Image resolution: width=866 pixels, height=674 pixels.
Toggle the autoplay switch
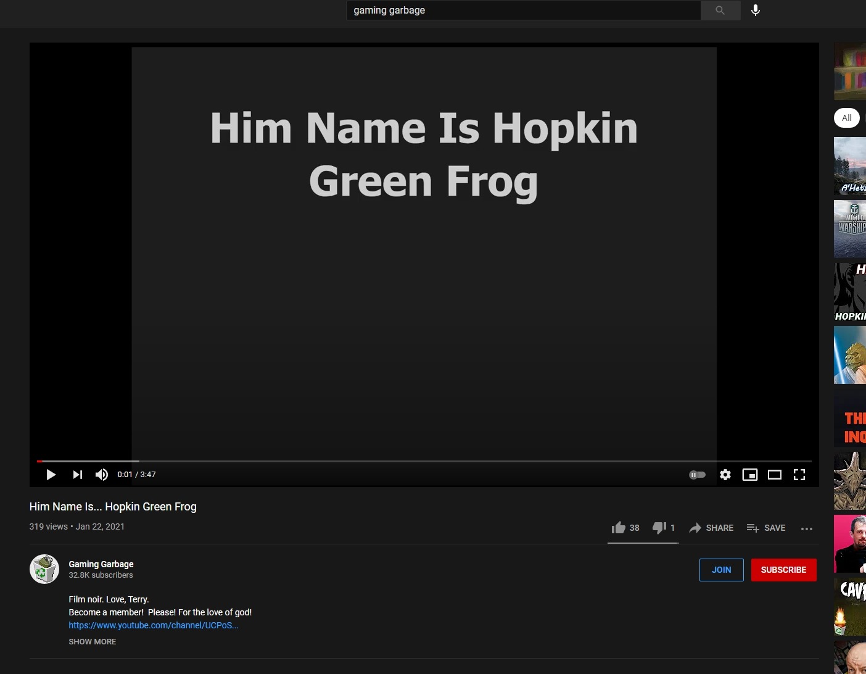click(697, 475)
